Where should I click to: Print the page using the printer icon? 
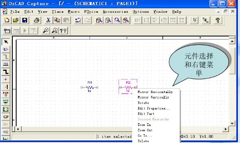(x=37, y=20)
